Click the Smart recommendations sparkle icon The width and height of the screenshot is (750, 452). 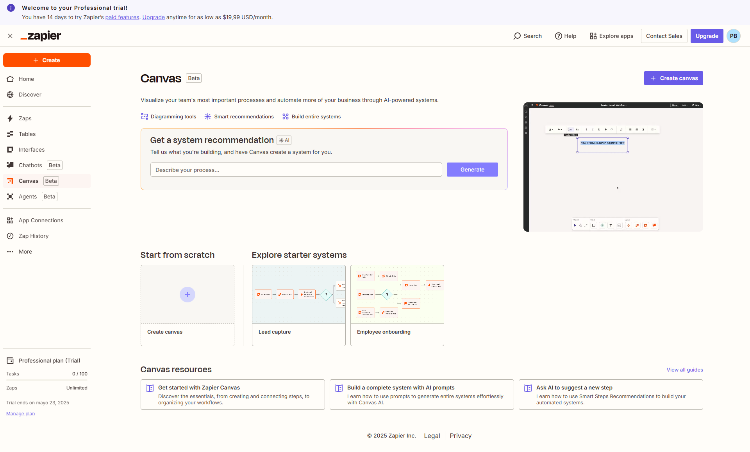pos(208,116)
